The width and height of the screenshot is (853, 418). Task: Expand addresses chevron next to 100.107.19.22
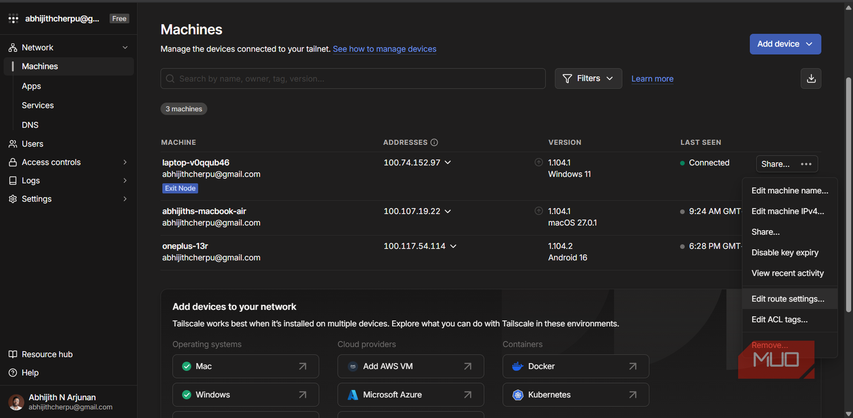coord(448,211)
